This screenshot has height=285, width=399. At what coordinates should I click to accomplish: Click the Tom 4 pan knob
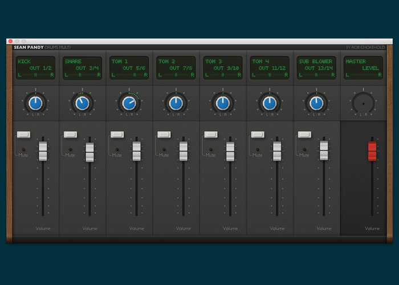point(270,103)
